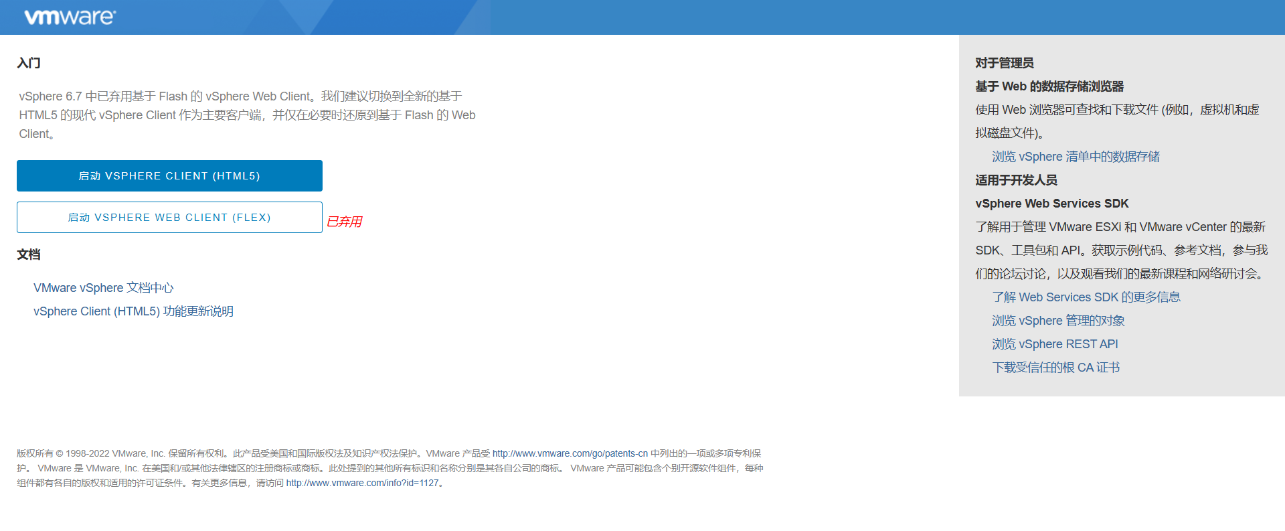Image resolution: width=1285 pixels, height=531 pixels.
Task: Launch vSphere Web Client (FLEX) button
Action: pyautogui.click(x=169, y=217)
